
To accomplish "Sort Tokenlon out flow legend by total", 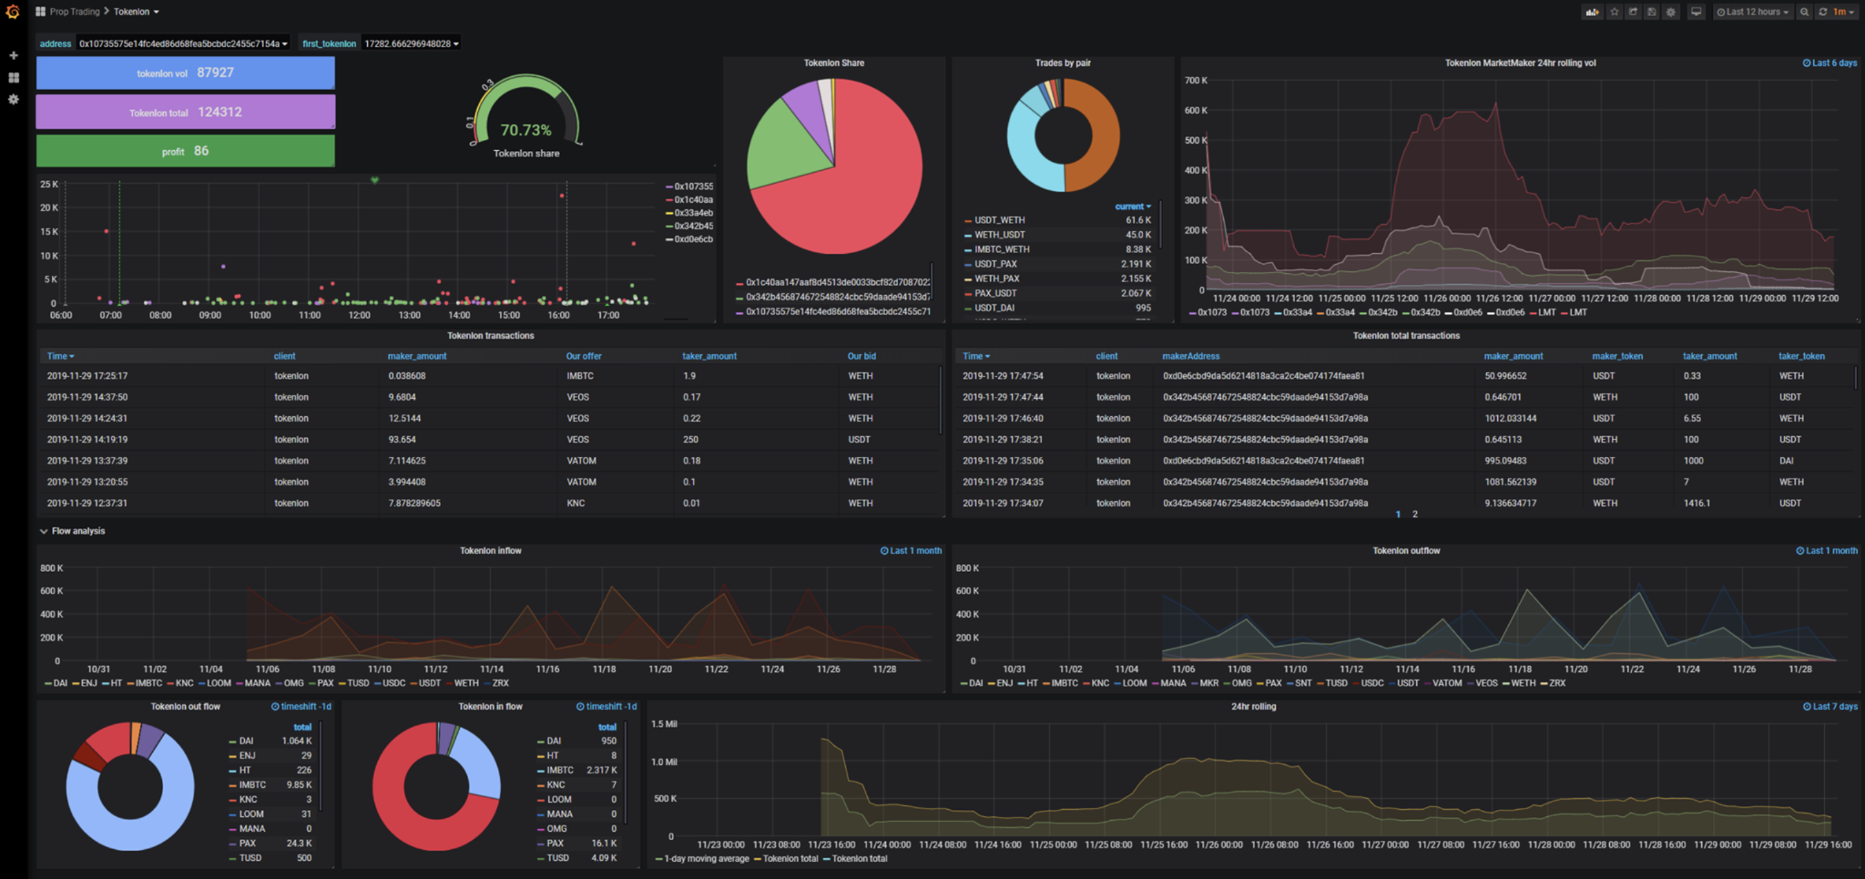I will [x=302, y=727].
